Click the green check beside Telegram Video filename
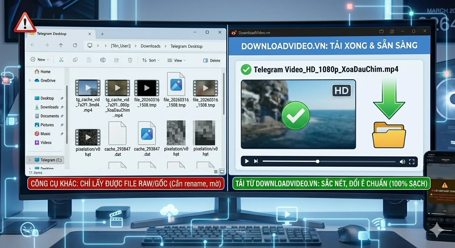455x248 pixels. (246, 69)
